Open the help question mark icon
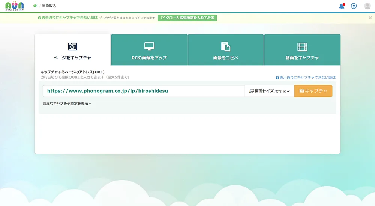375x206 pixels. (354, 6)
